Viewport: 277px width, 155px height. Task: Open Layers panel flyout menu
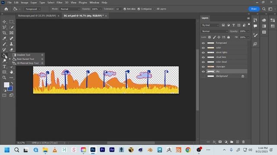coord(248,18)
